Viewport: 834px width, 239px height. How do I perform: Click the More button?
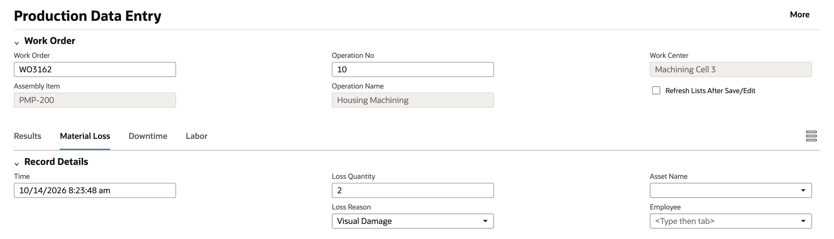point(799,14)
